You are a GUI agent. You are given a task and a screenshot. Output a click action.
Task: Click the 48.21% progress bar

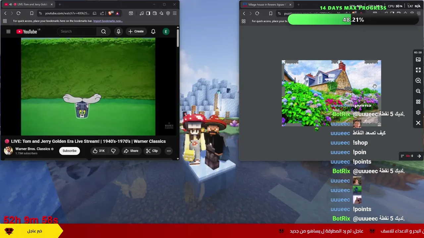point(353,20)
